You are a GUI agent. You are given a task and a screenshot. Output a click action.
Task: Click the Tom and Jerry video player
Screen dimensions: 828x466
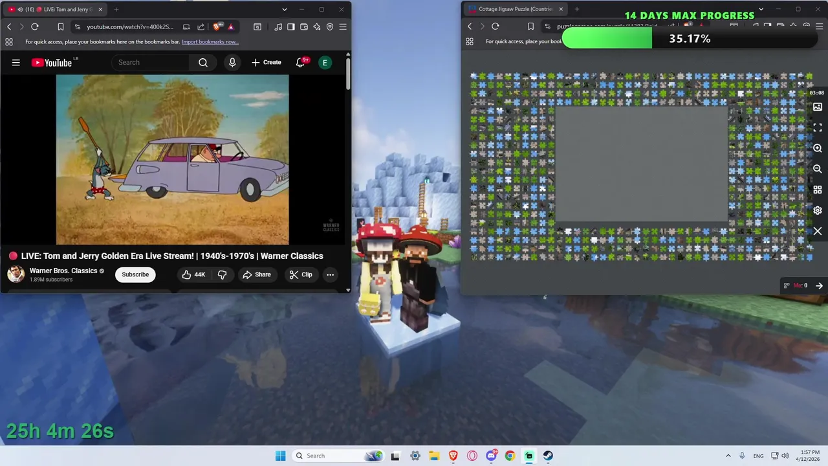(x=173, y=160)
